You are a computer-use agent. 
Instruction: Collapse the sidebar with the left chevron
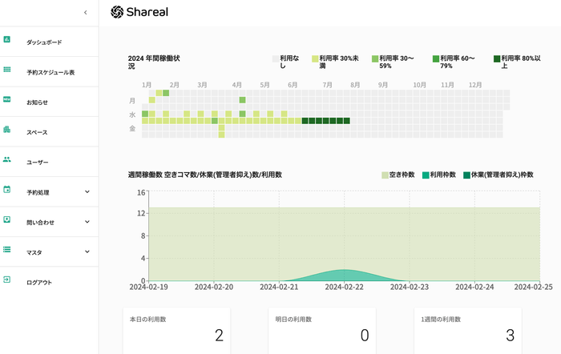pos(86,13)
